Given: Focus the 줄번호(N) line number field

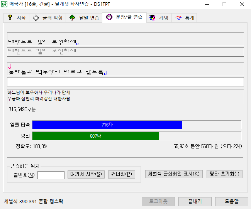Looking at the screenshot, I should 51,175.
